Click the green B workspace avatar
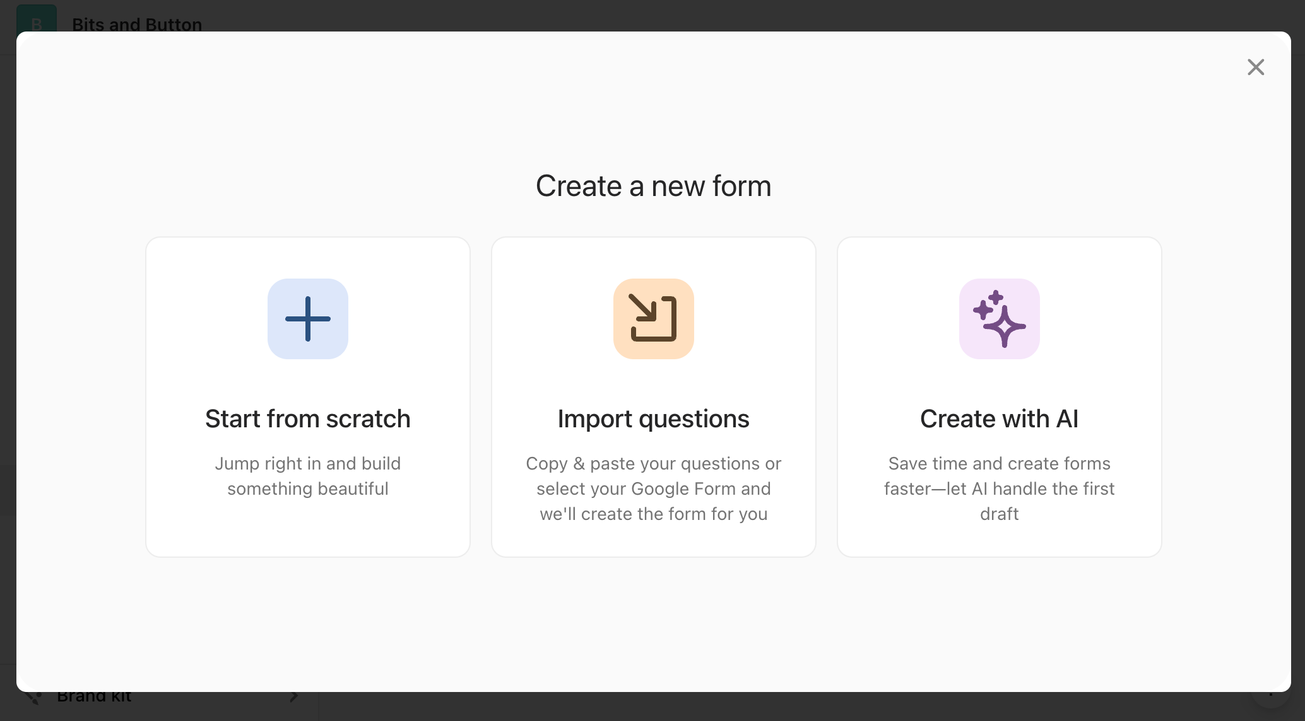The height and width of the screenshot is (721, 1305). 36,19
